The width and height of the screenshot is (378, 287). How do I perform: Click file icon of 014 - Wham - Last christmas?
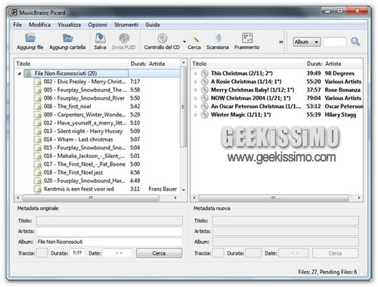click(38, 140)
